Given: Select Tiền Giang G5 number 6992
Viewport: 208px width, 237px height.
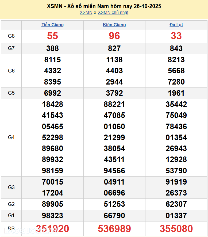Looking at the screenshot, I should (x=52, y=93).
